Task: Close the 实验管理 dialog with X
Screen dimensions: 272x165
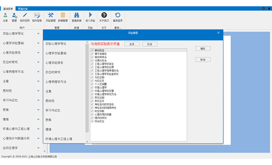Action: click(x=218, y=33)
